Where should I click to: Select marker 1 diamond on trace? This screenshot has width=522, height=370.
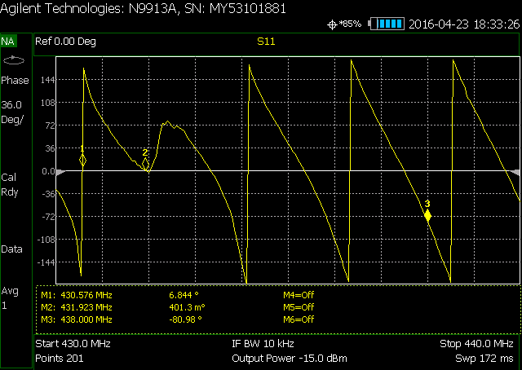pos(82,161)
